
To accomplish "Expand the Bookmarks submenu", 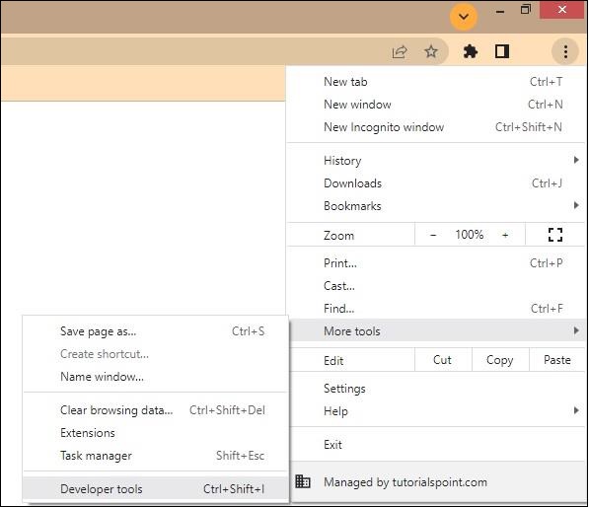I will coord(436,206).
